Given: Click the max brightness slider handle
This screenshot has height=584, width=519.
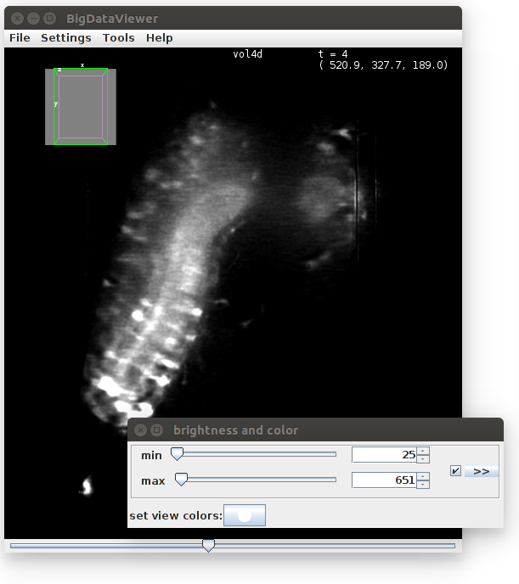Looking at the screenshot, I should coord(181,480).
